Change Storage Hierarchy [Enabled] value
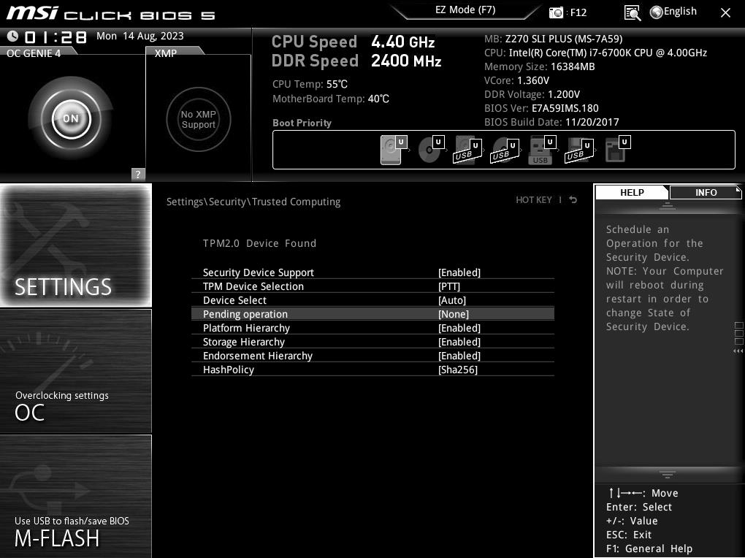This screenshot has width=745, height=558. [459, 342]
